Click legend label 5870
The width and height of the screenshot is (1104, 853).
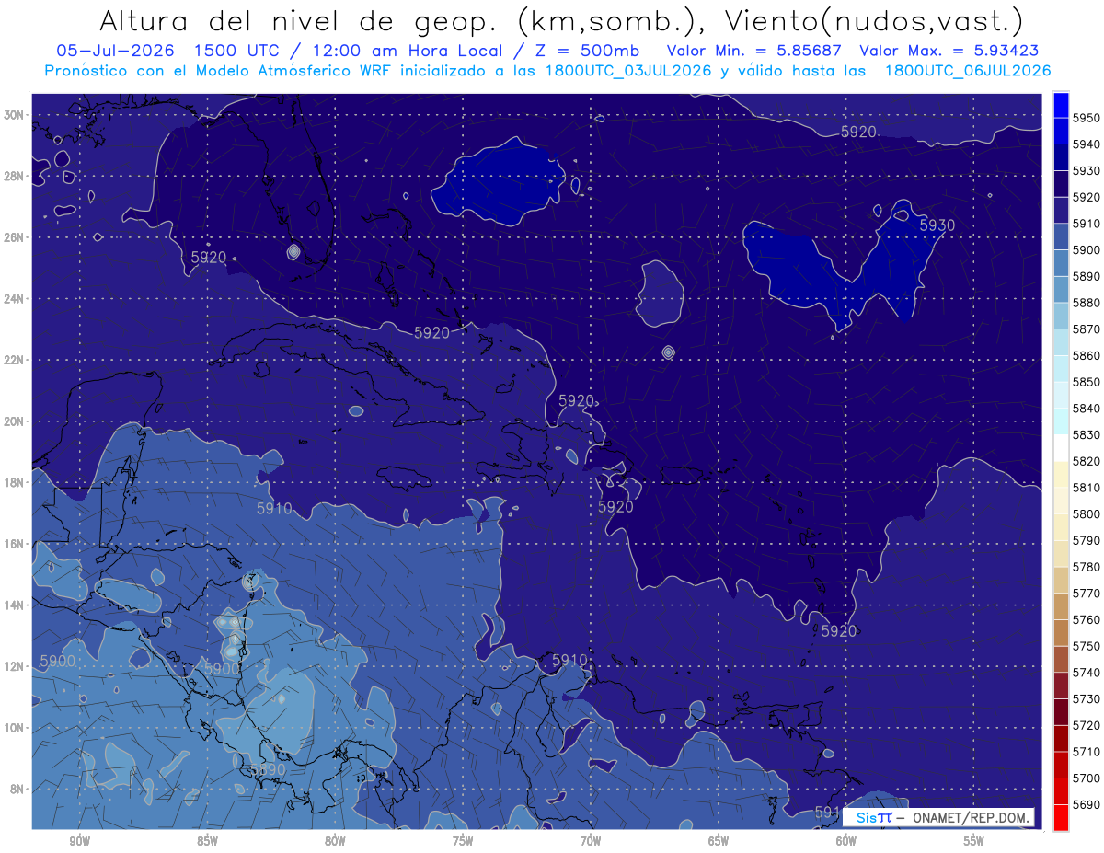1087,329
